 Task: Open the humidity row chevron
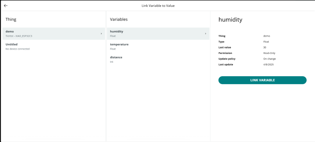pyautogui.click(x=205, y=34)
